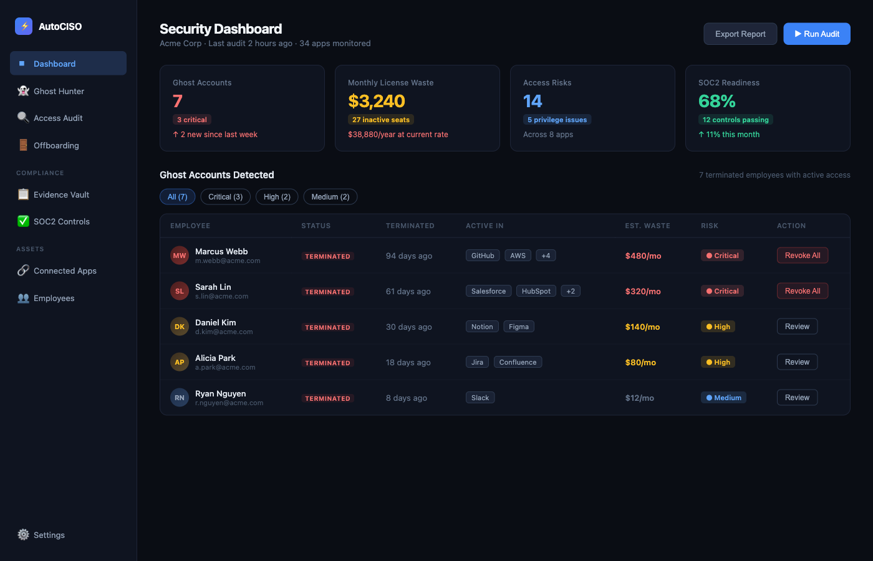Open Evidence Vault in sidebar
873x561 pixels.
pyautogui.click(x=68, y=194)
